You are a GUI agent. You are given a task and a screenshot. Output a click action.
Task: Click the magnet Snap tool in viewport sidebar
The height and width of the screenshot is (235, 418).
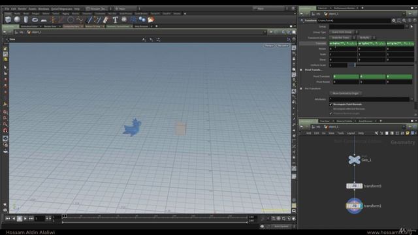pos(5,131)
